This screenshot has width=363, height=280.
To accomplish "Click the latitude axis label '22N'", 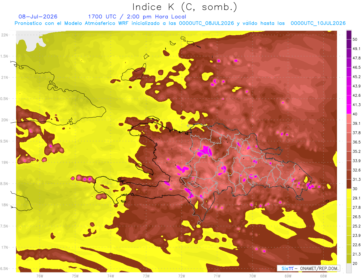I will click(5, 35).
